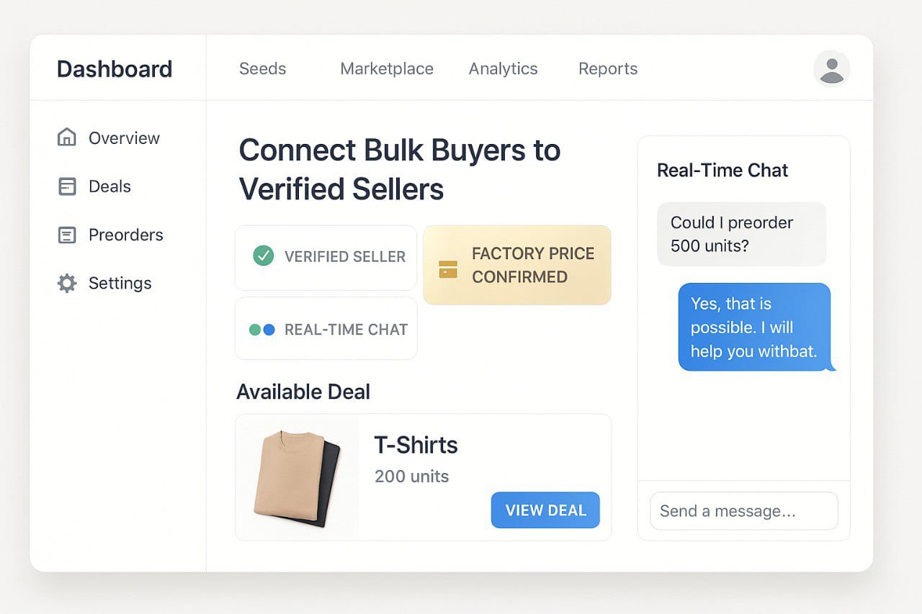Switch to the Seeds tab
This screenshot has width=922, height=614.
[x=262, y=68]
